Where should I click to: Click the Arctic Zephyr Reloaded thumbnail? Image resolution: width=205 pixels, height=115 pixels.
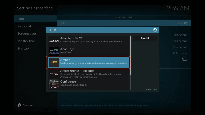[54, 74]
